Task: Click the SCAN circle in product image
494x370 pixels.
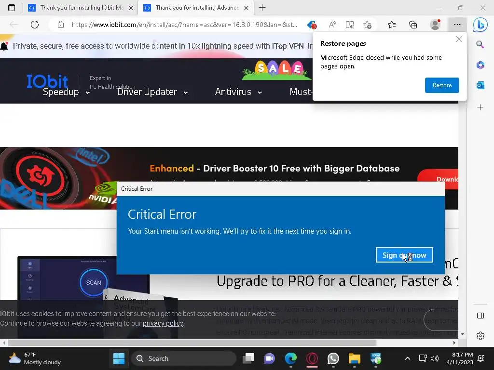Action: [x=94, y=282]
